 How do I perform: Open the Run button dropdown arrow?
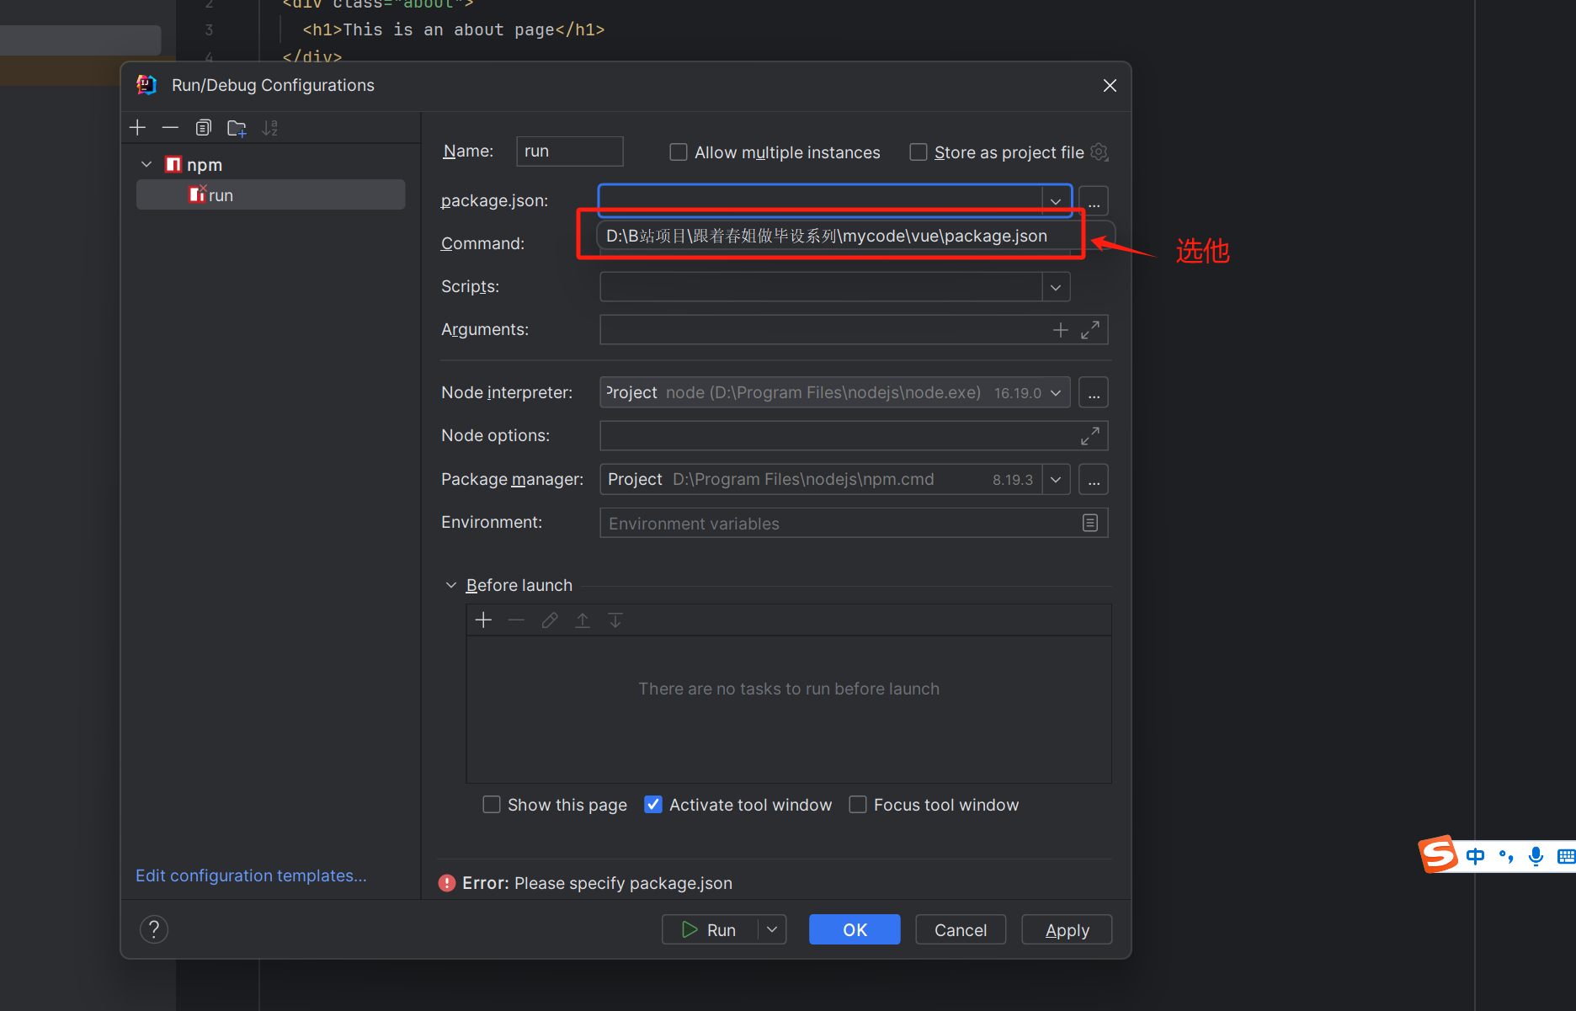(772, 929)
